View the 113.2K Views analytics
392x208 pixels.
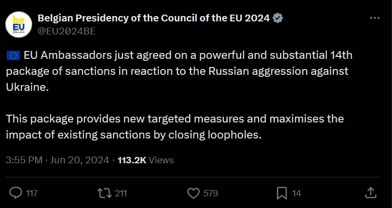(x=146, y=160)
